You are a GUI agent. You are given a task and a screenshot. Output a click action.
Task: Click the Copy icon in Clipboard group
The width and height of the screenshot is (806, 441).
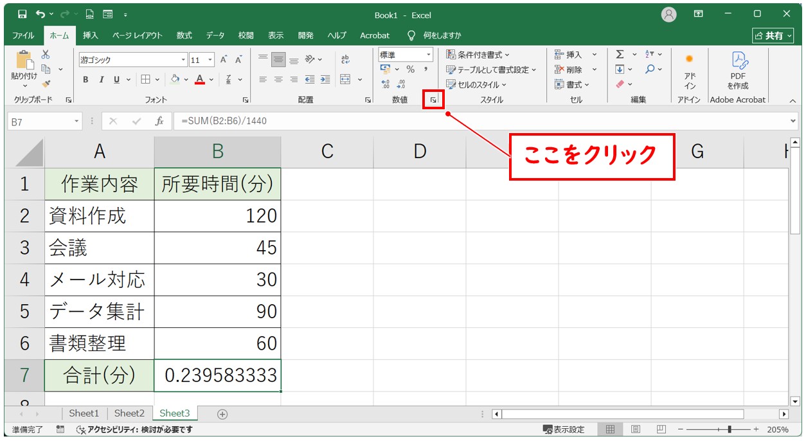point(46,69)
